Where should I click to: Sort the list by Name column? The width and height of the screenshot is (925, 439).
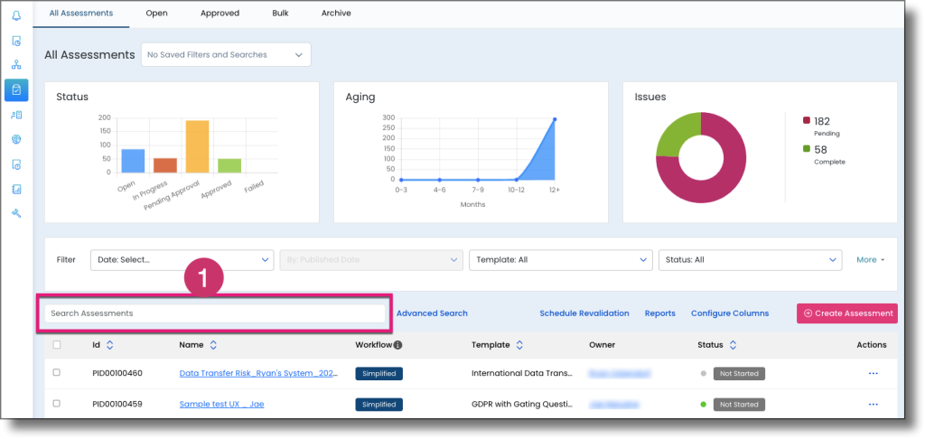click(x=213, y=345)
